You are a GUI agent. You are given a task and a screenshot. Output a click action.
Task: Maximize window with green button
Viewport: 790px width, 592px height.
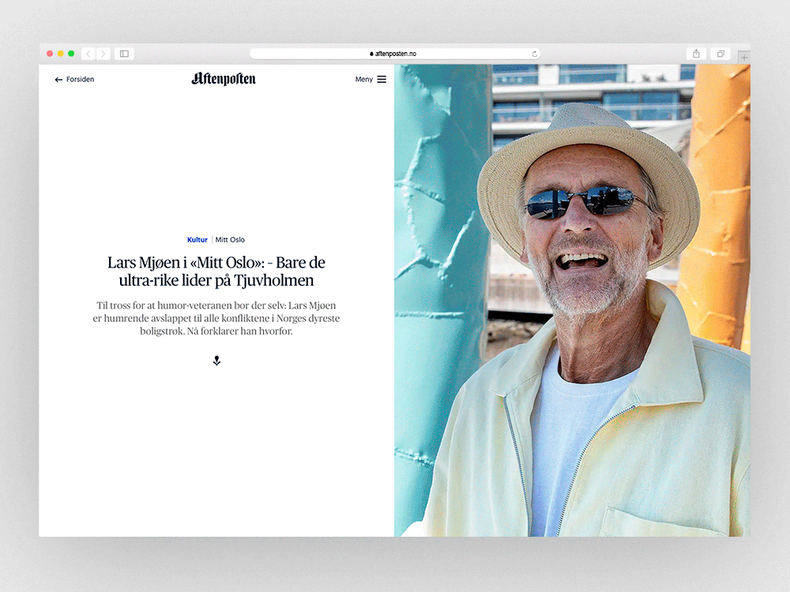pos(71,54)
